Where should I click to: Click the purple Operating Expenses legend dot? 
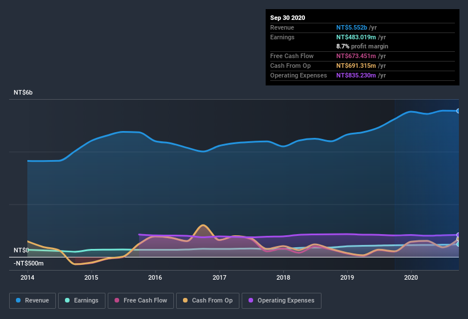click(x=250, y=300)
